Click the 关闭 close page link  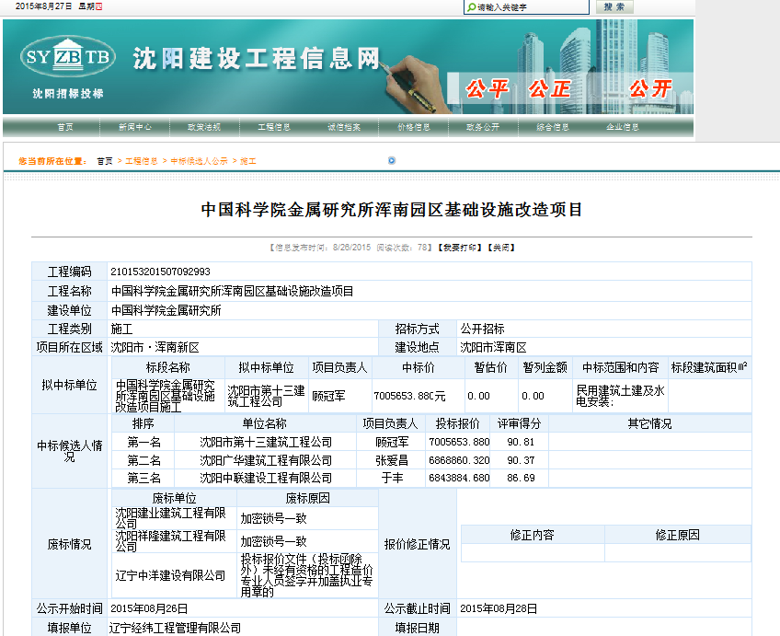[x=501, y=248]
